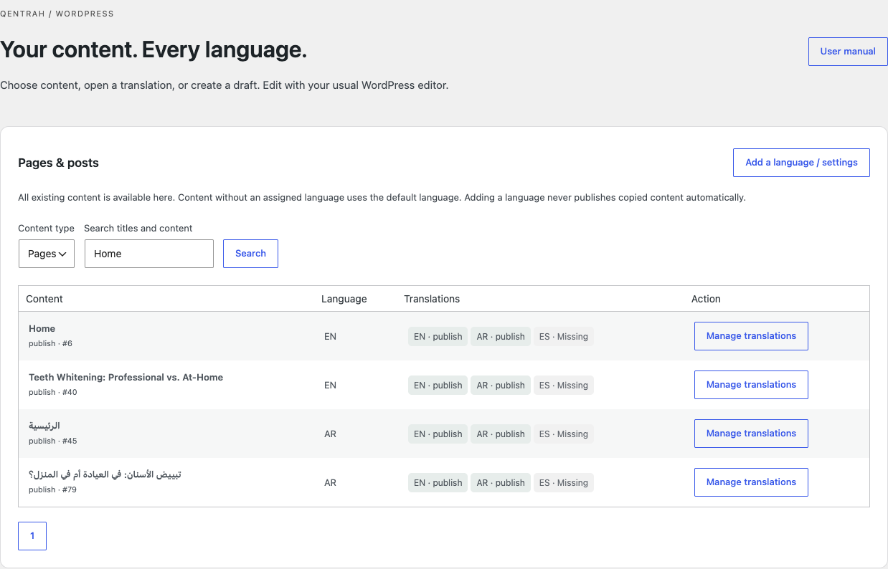Manage translations for Teeth Whitening page

[x=751, y=385]
